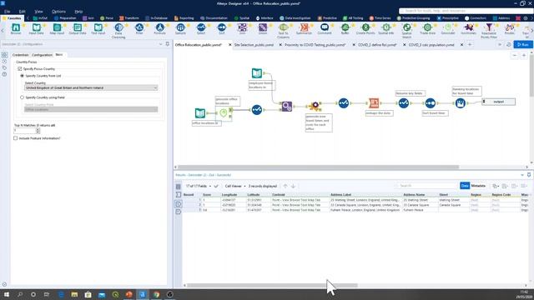Image resolution: width=534 pixels, height=300 pixels.
Task: Show Data view in the Results panel
Action: 465,186
